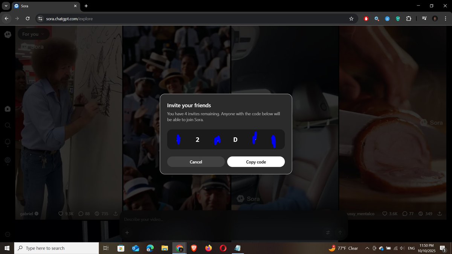View site information icon

[40, 18]
